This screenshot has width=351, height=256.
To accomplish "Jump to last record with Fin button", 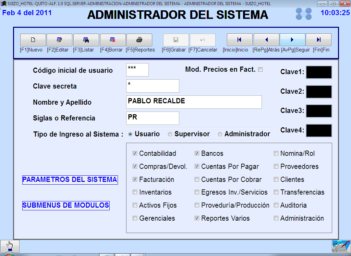I will 318,40.
